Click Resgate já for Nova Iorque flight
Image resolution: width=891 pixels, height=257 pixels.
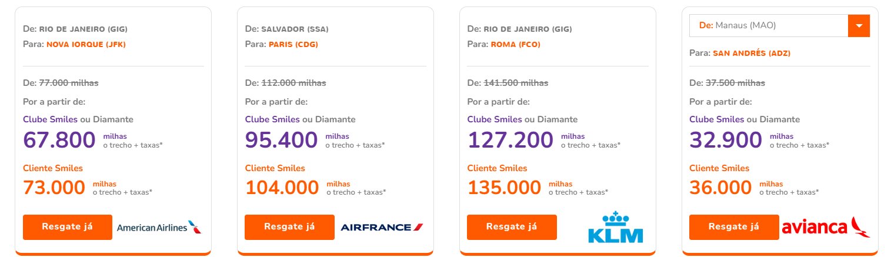coord(68,227)
